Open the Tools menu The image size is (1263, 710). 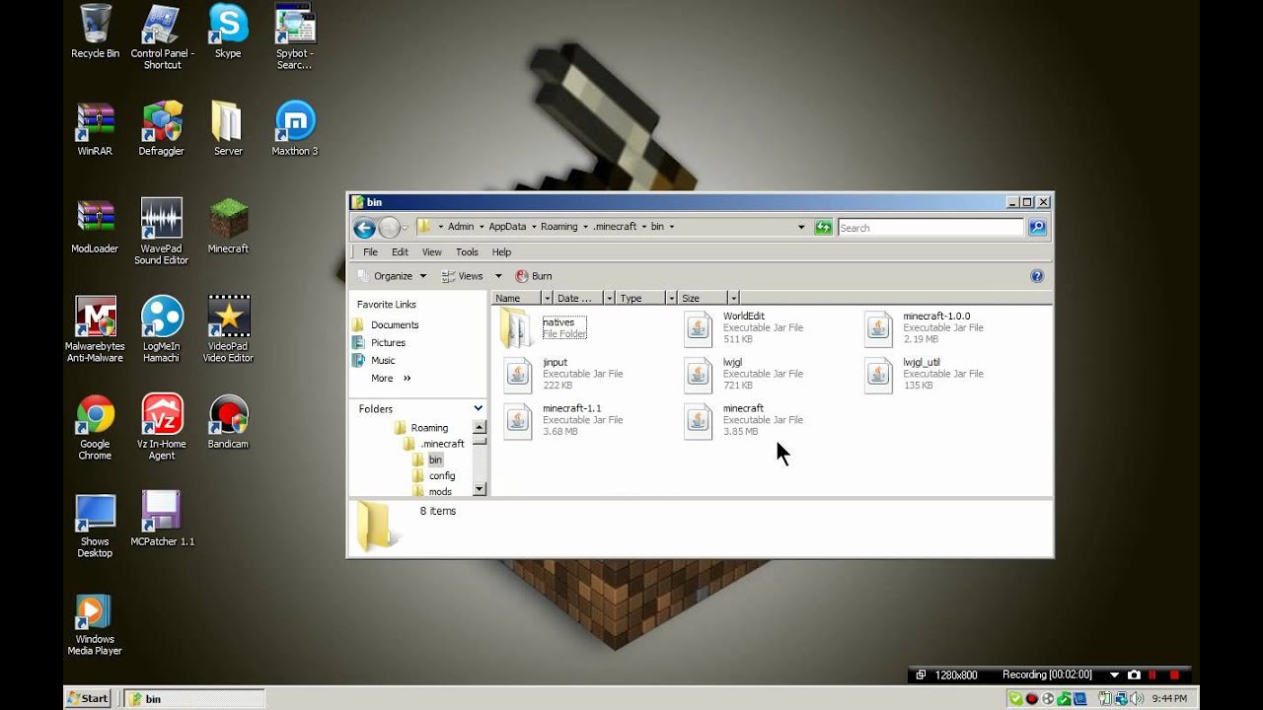tap(467, 252)
